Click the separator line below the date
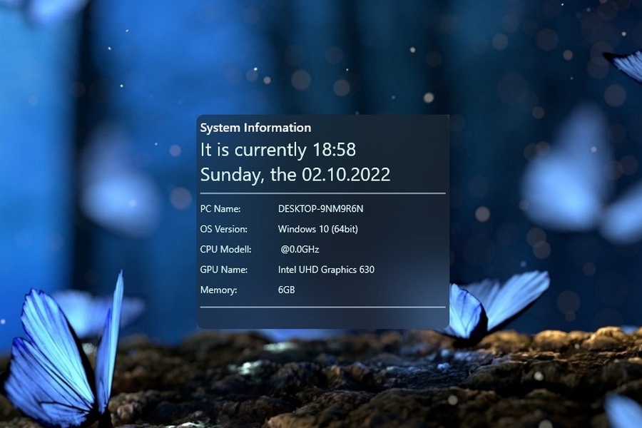642x428 pixels. [322, 193]
